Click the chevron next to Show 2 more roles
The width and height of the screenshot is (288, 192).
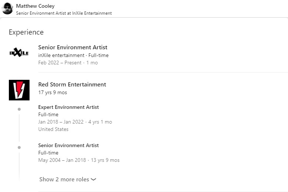93,179
